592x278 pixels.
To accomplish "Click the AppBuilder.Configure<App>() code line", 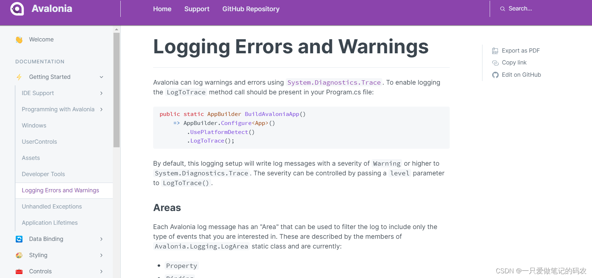I will coord(224,123).
